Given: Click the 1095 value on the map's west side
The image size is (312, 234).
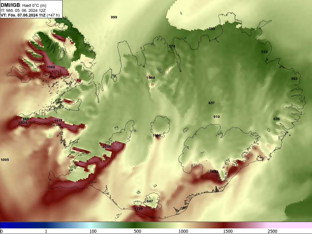Looking at the screenshot, I should click(x=5, y=160).
